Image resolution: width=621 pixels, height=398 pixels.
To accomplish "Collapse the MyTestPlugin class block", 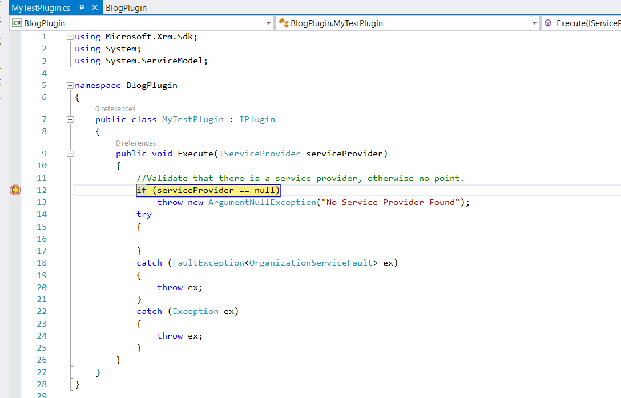I will (x=70, y=119).
